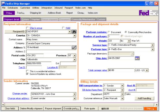Open the Change sender dropdown
The width and height of the screenshot is (160, 112).
75,94
